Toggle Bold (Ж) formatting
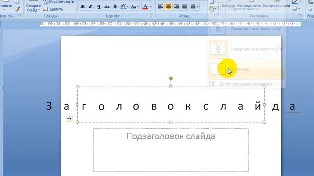Viewport: 314px width, 176px height. pos(82,7)
